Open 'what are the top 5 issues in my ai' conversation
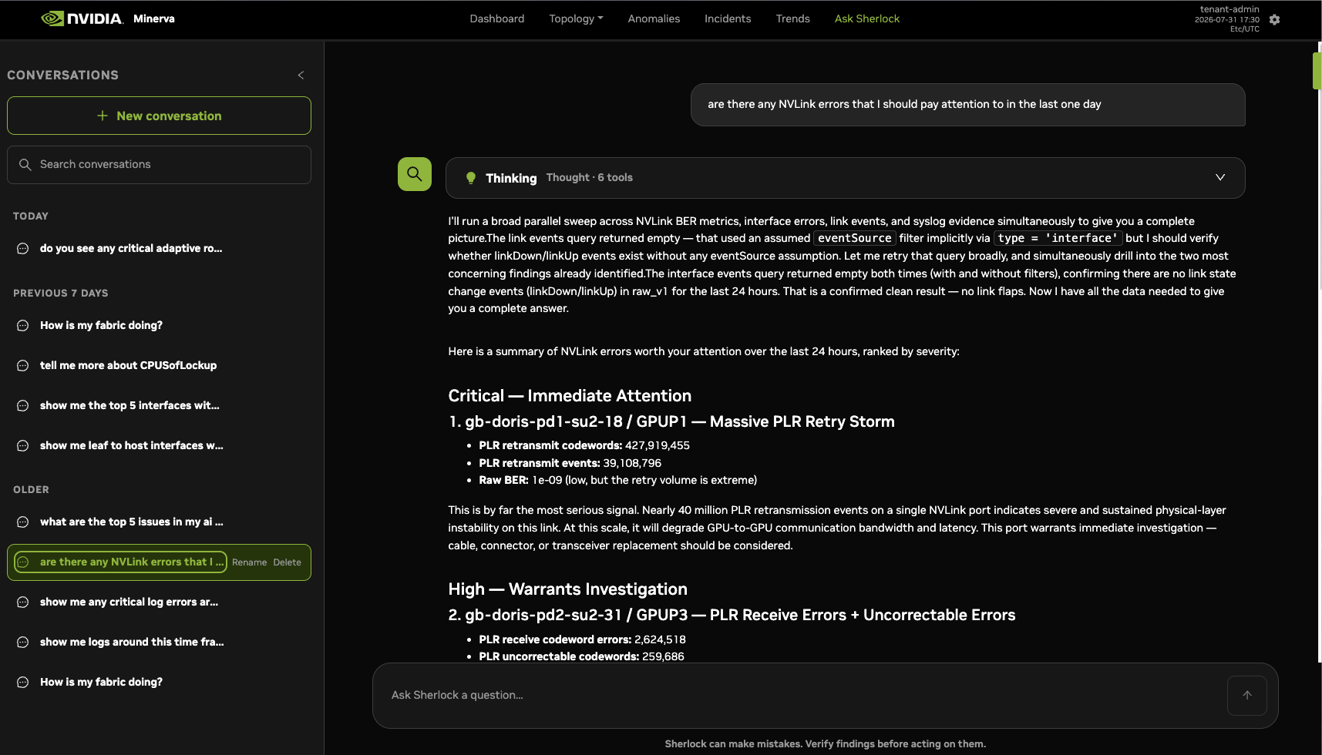1322x755 pixels. 131,522
